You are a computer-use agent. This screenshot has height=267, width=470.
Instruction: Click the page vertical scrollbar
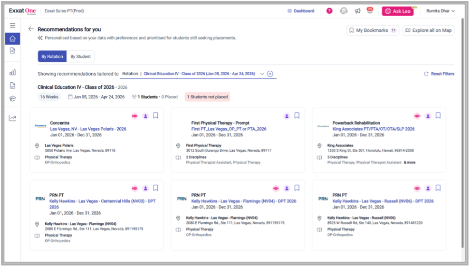tap(462, 132)
